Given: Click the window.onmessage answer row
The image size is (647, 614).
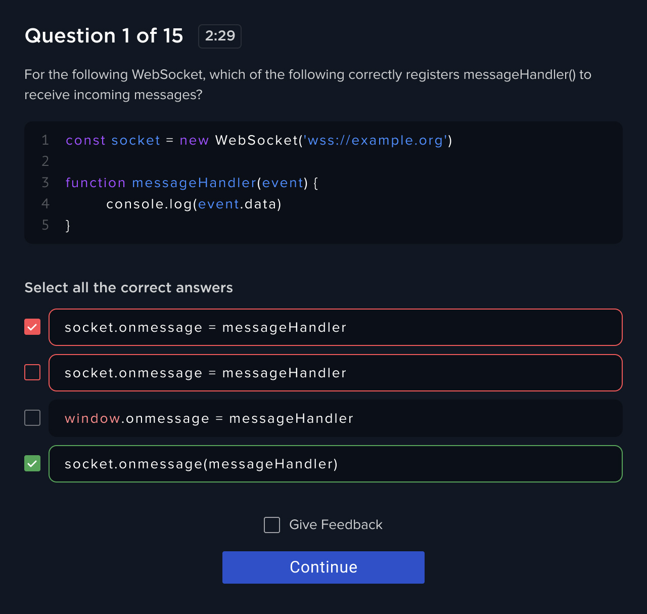Looking at the screenshot, I should tap(335, 418).
